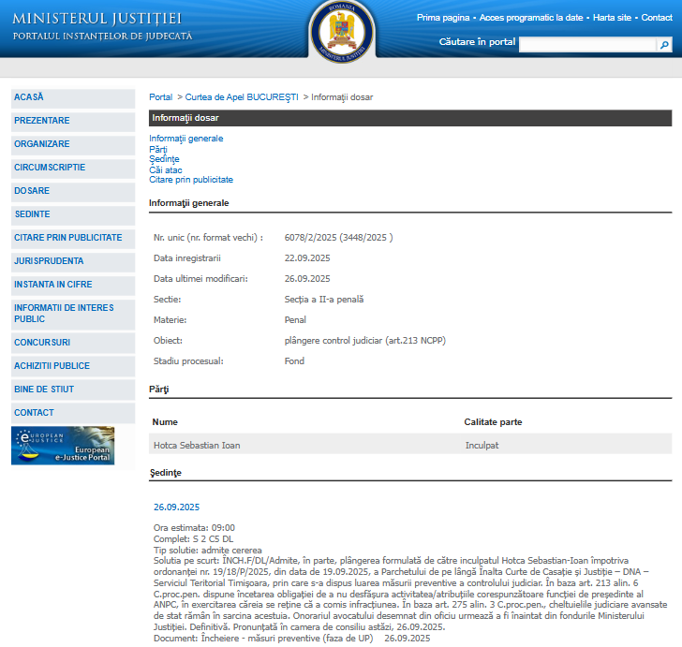Open the 26.09.2025 session date link

(176, 507)
